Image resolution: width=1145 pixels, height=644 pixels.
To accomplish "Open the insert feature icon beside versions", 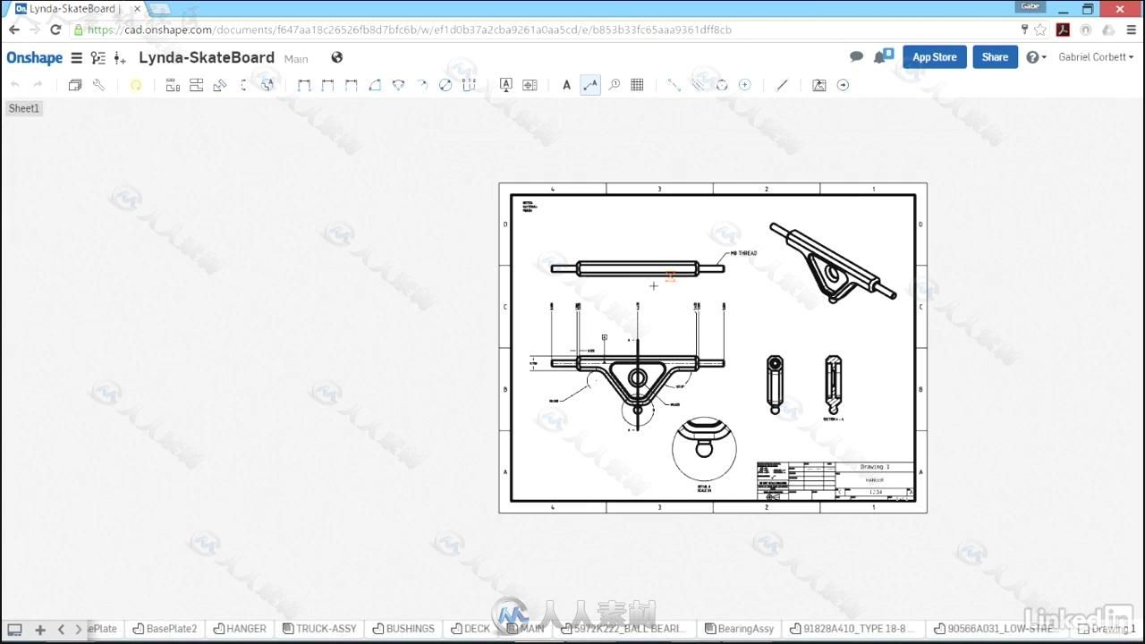I will coord(120,58).
